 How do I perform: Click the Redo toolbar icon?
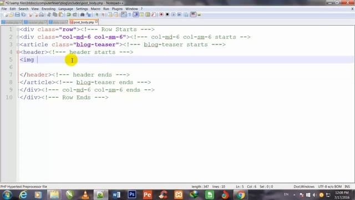click(75, 15)
